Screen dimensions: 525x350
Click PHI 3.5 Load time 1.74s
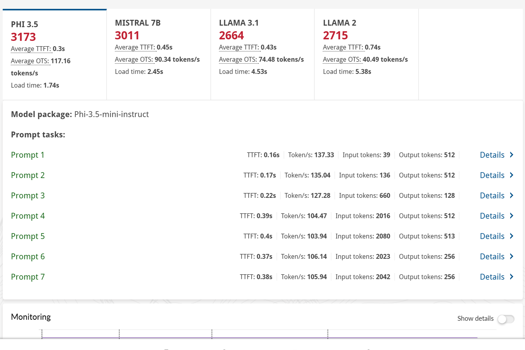point(35,85)
